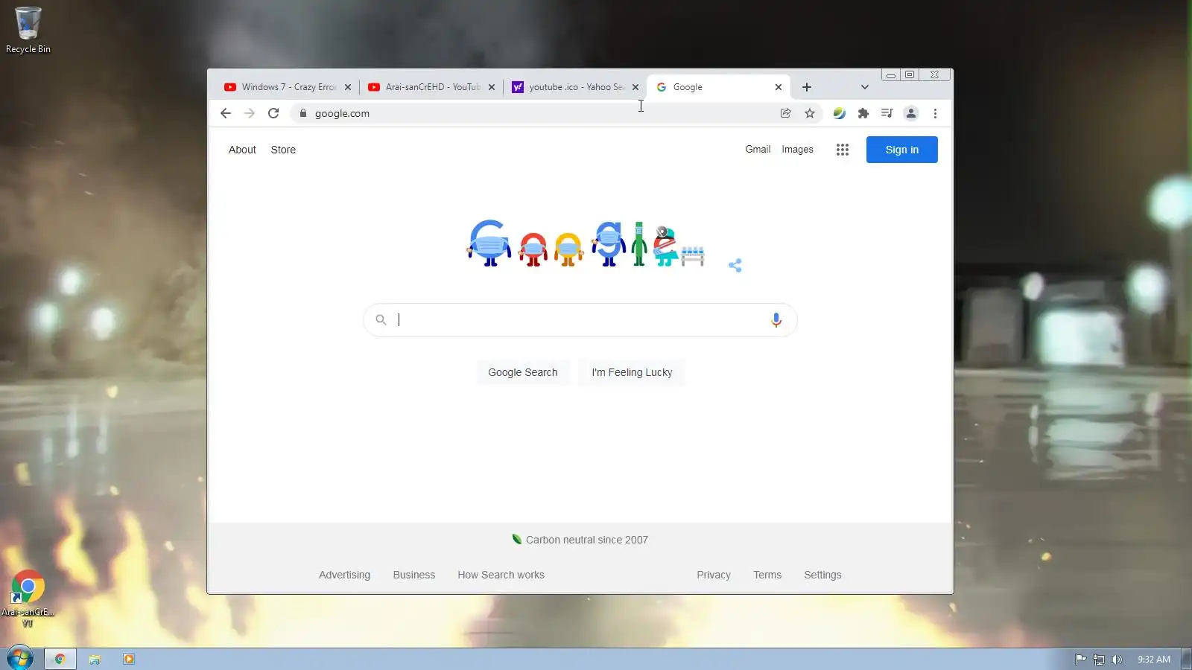The image size is (1192, 670).
Task: View site info via the lock icon
Action: tap(302, 113)
